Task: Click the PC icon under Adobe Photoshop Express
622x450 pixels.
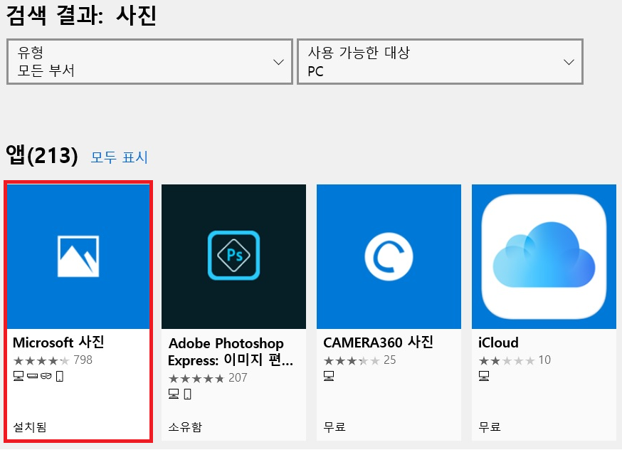Action: 174,394
